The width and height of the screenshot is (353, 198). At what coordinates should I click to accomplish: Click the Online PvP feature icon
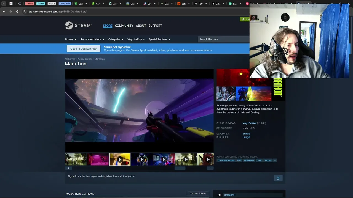(x=219, y=195)
